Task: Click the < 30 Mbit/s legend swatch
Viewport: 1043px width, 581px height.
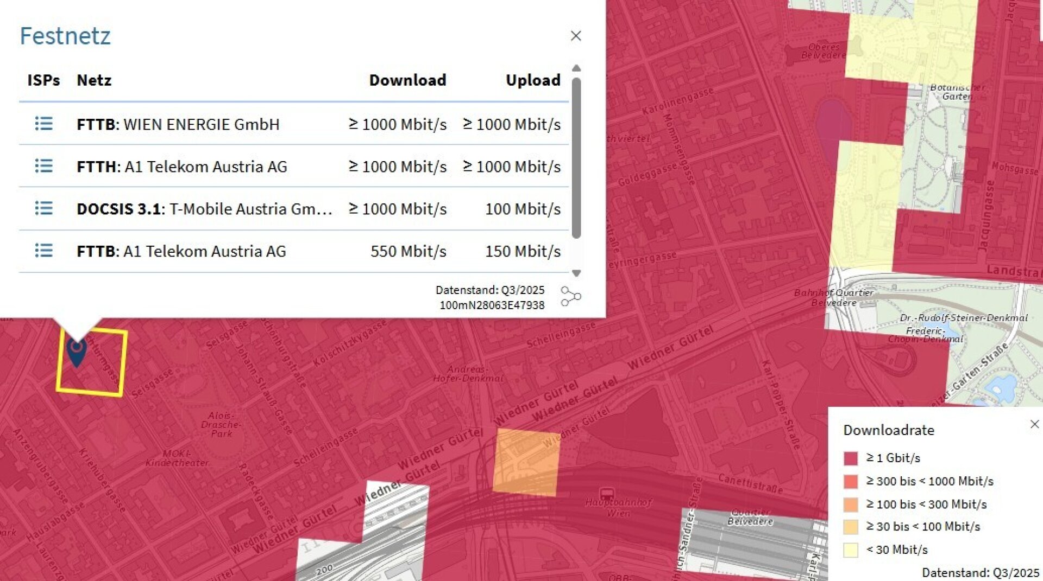Action: 851,550
